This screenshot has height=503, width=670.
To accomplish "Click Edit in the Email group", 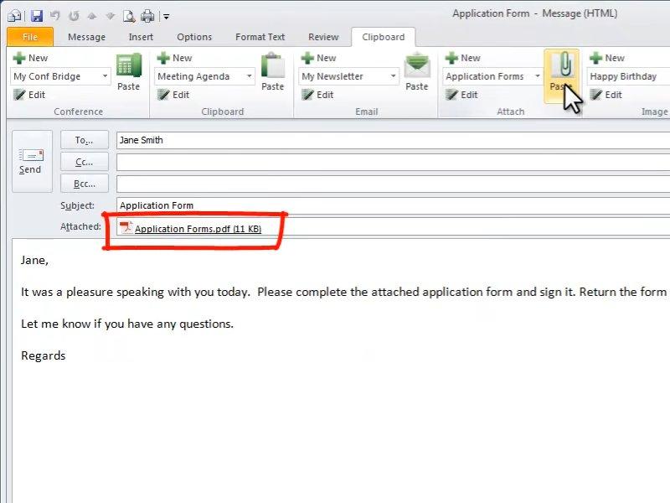I will click(317, 95).
